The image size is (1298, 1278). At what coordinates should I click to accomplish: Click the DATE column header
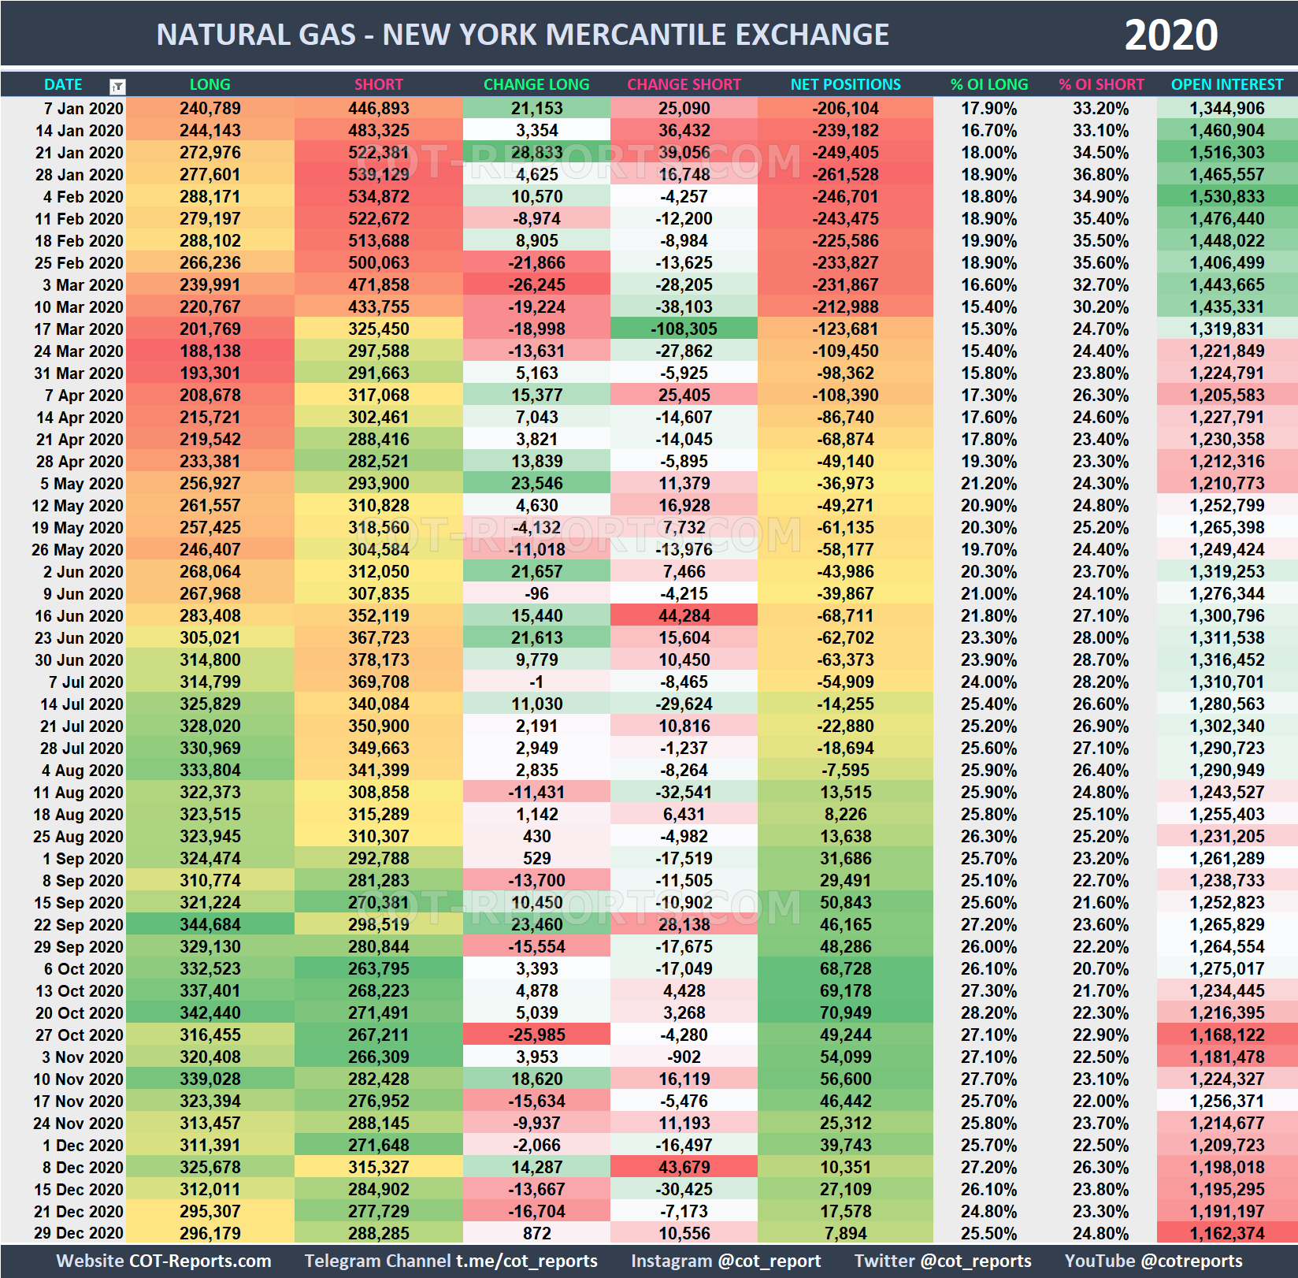click(x=63, y=84)
